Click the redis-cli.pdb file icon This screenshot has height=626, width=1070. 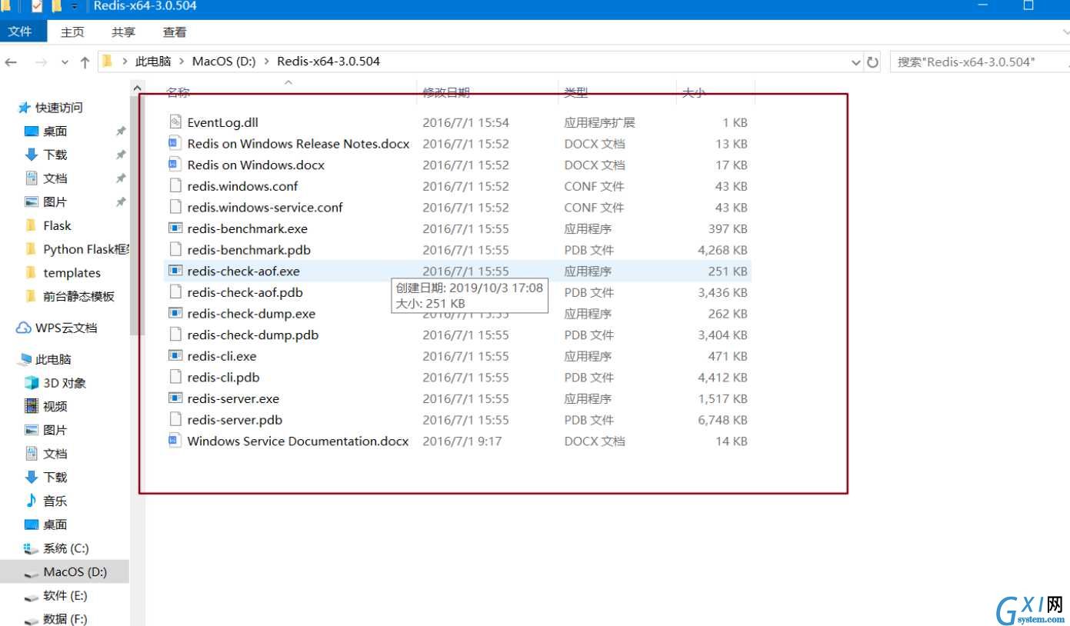(175, 378)
